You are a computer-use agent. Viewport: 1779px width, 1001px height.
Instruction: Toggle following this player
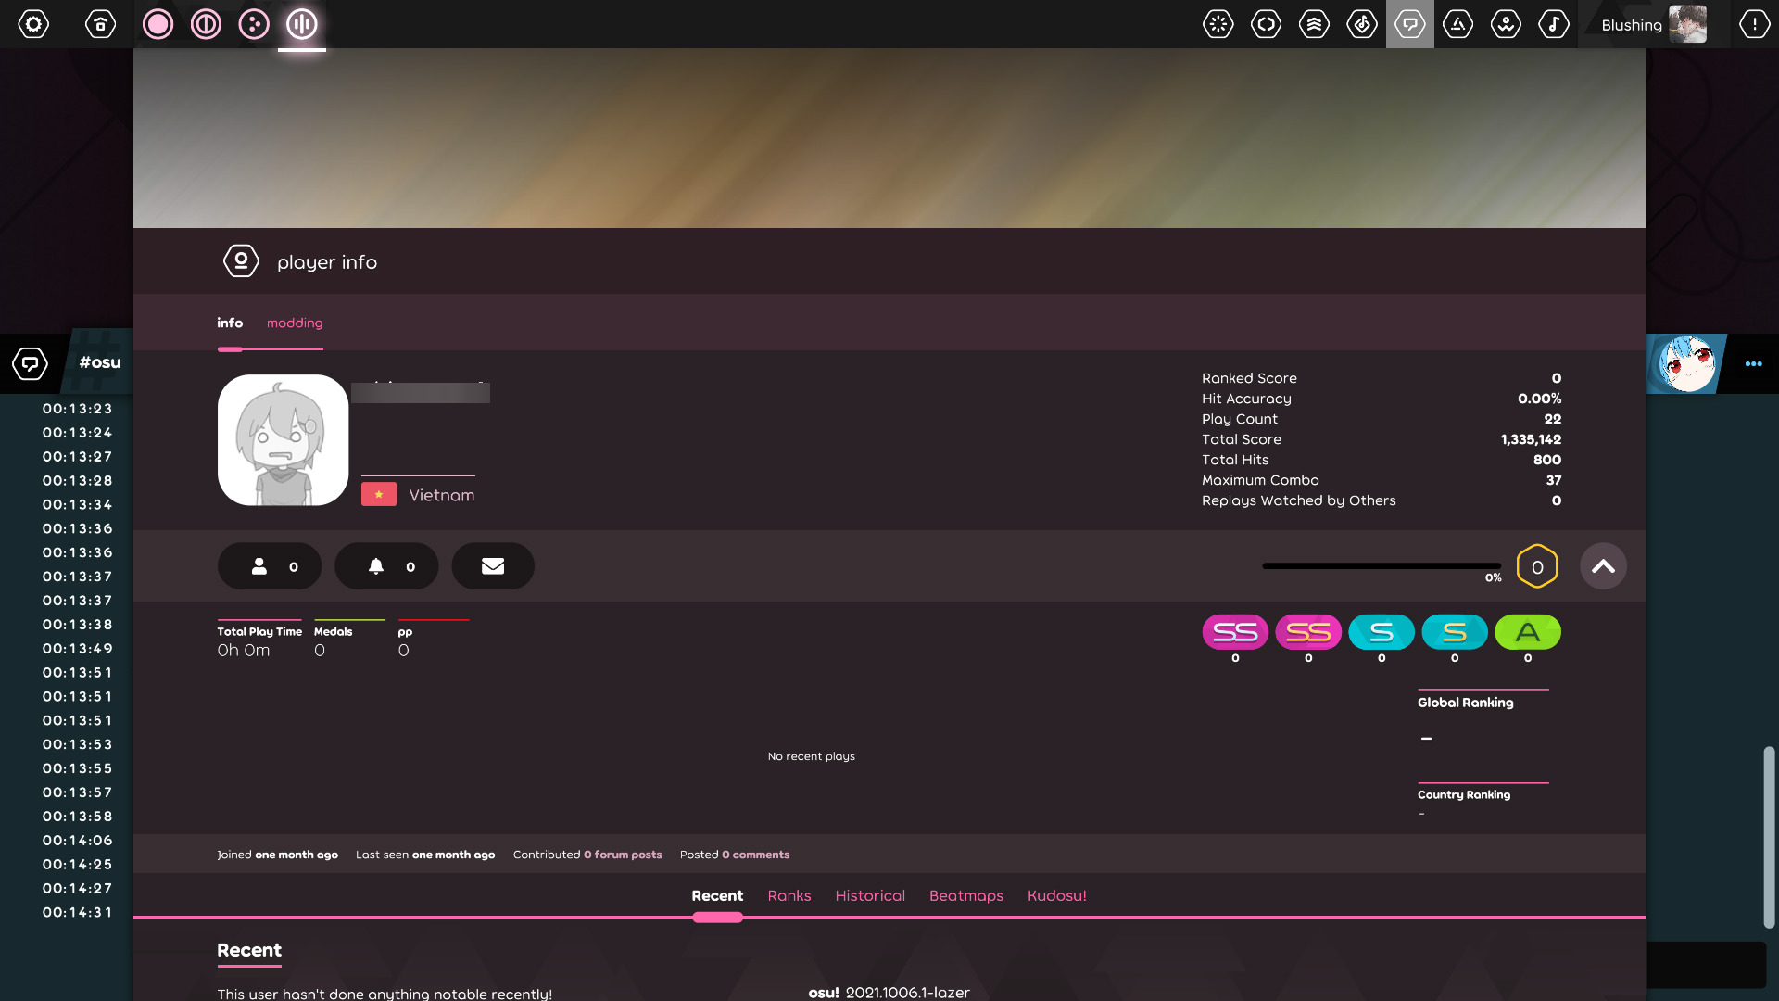click(x=269, y=565)
